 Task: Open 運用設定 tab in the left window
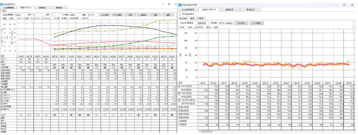(42, 8)
